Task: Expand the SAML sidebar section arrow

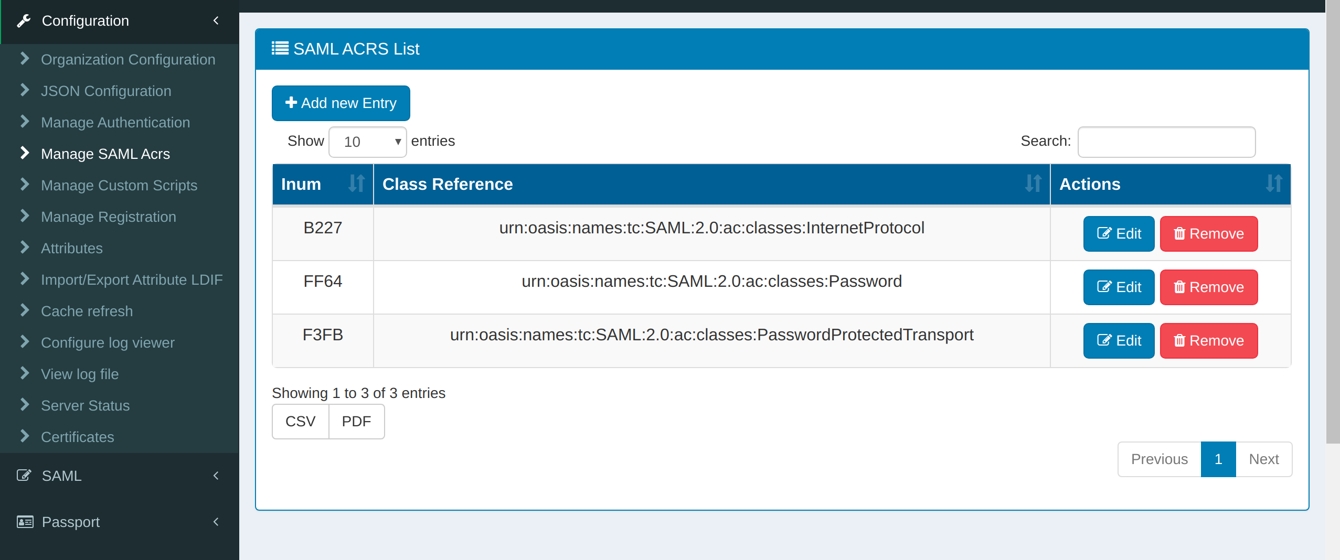Action: tap(216, 476)
